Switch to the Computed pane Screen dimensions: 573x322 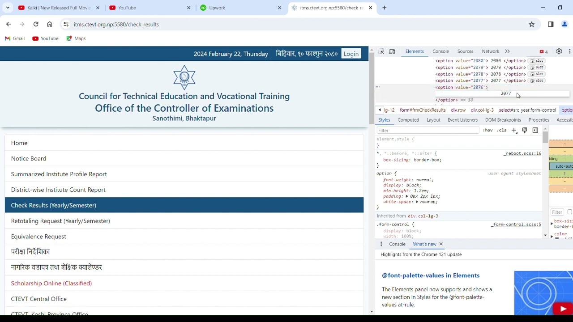[408, 120]
